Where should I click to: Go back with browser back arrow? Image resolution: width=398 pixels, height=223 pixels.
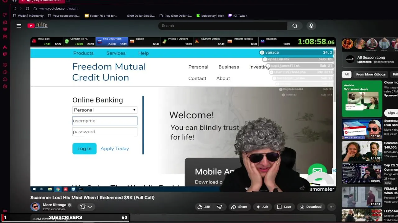(x=15, y=8)
